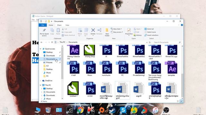Click the Skype desktop shortcut

coord(123,111)
